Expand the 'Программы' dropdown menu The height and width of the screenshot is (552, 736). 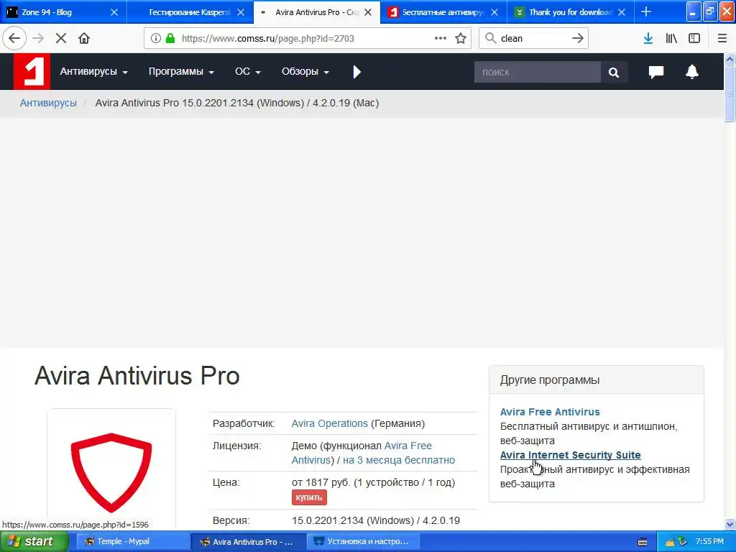(x=181, y=71)
